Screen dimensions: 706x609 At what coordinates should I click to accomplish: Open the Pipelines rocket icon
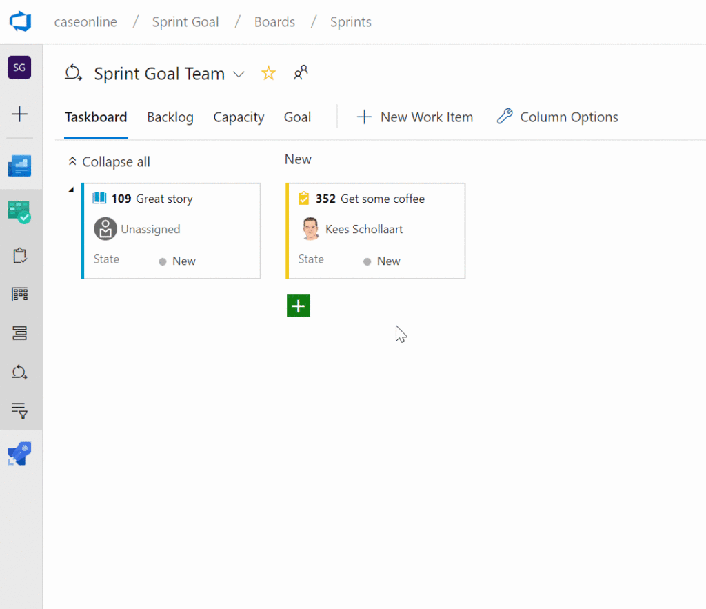pos(19,454)
